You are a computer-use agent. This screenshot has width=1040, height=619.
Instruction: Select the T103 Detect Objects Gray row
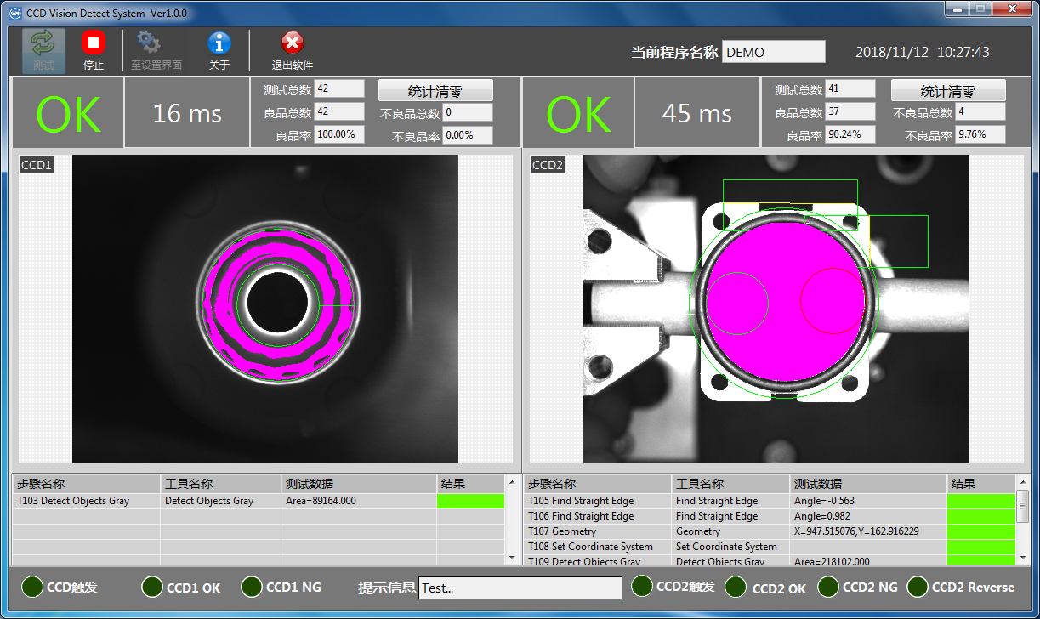pyautogui.click(x=87, y=501)
